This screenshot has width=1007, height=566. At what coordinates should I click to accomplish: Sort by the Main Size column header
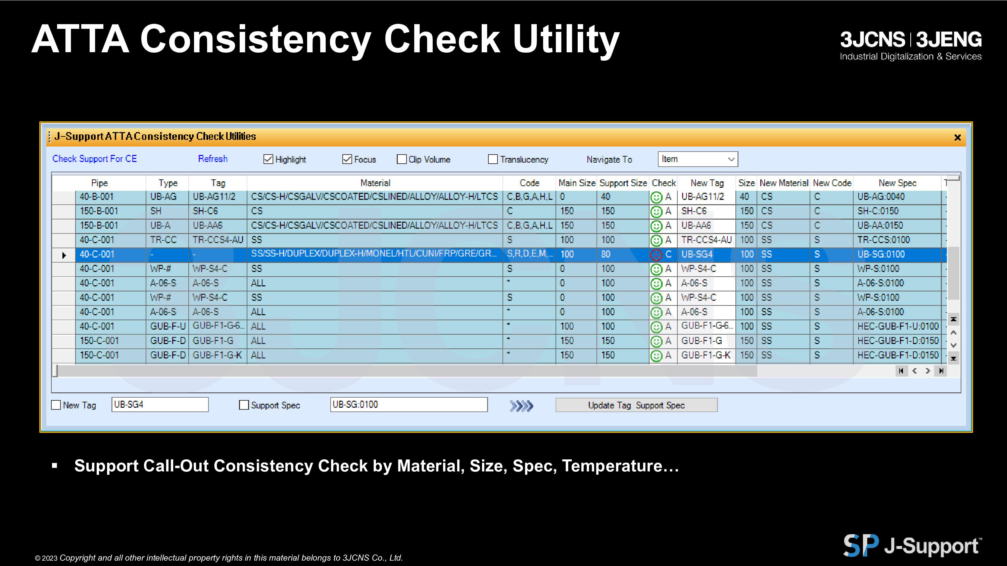point(577,183)
